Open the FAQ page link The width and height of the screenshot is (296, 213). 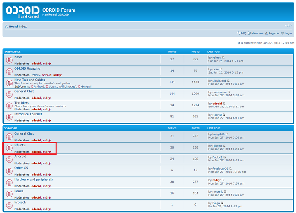click(x=243, y=34)
